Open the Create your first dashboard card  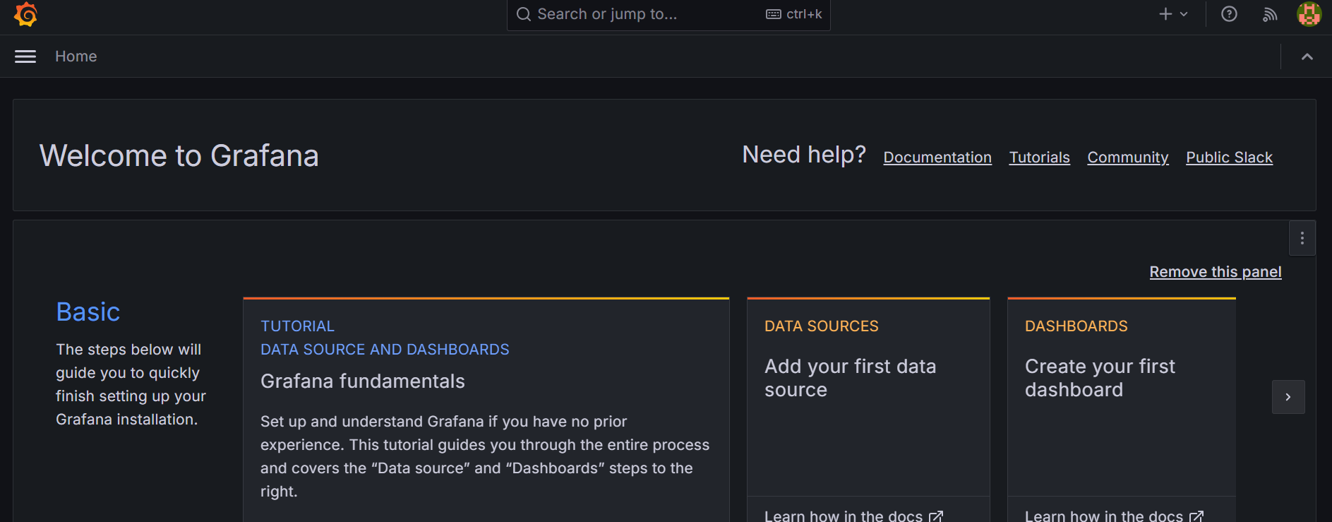coord(1122,396)
